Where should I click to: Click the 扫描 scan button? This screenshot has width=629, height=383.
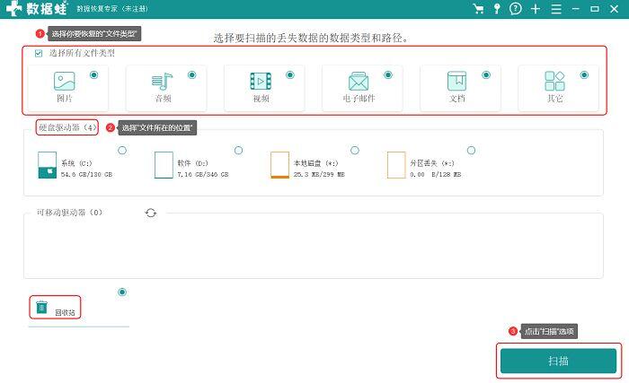[x=558, y=361]
